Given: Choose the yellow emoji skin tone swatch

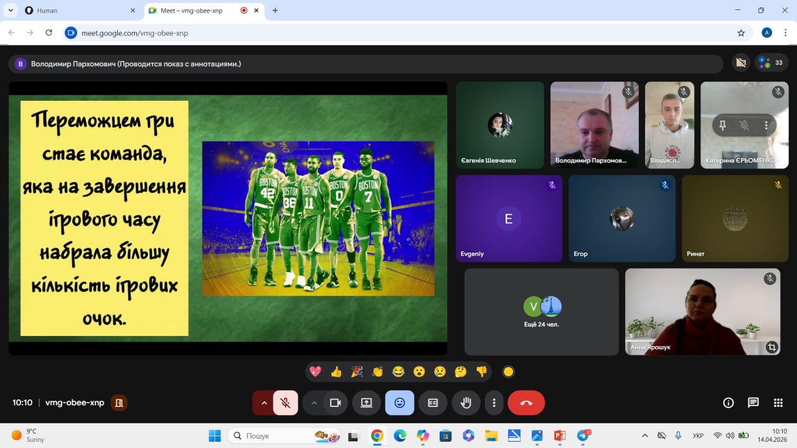Looking at the screenshot, I should click(508, 372).
